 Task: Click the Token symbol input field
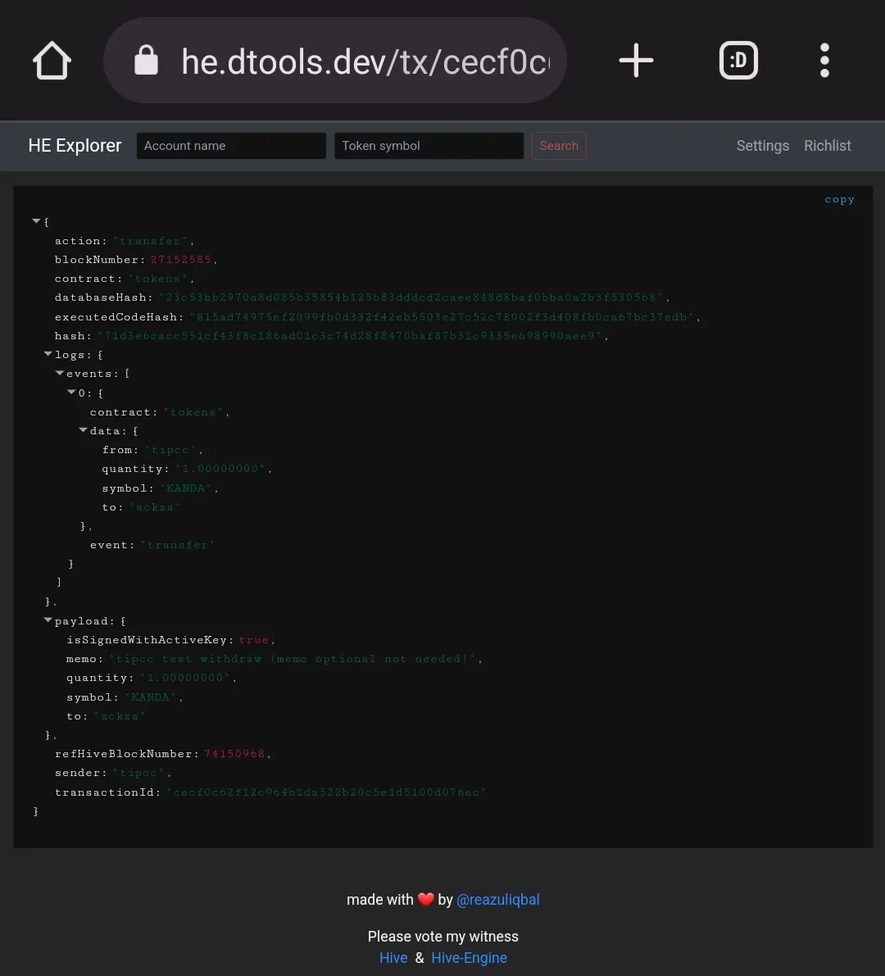point(429,146)
